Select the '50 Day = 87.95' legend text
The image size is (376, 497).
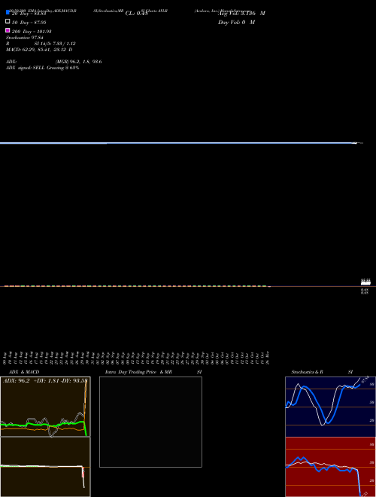(29, 23)
